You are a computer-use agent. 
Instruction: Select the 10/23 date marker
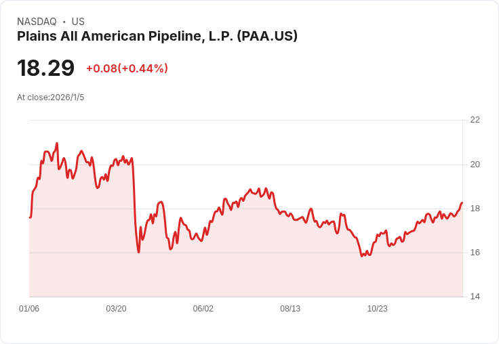377,309
